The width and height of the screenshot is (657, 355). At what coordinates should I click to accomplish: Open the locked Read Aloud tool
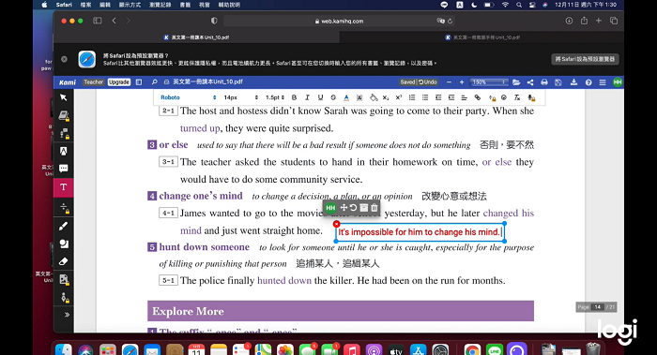[x=64, y=133]
